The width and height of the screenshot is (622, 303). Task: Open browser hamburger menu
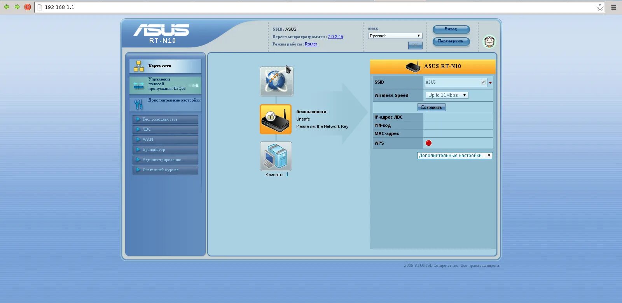coord(614,7)
